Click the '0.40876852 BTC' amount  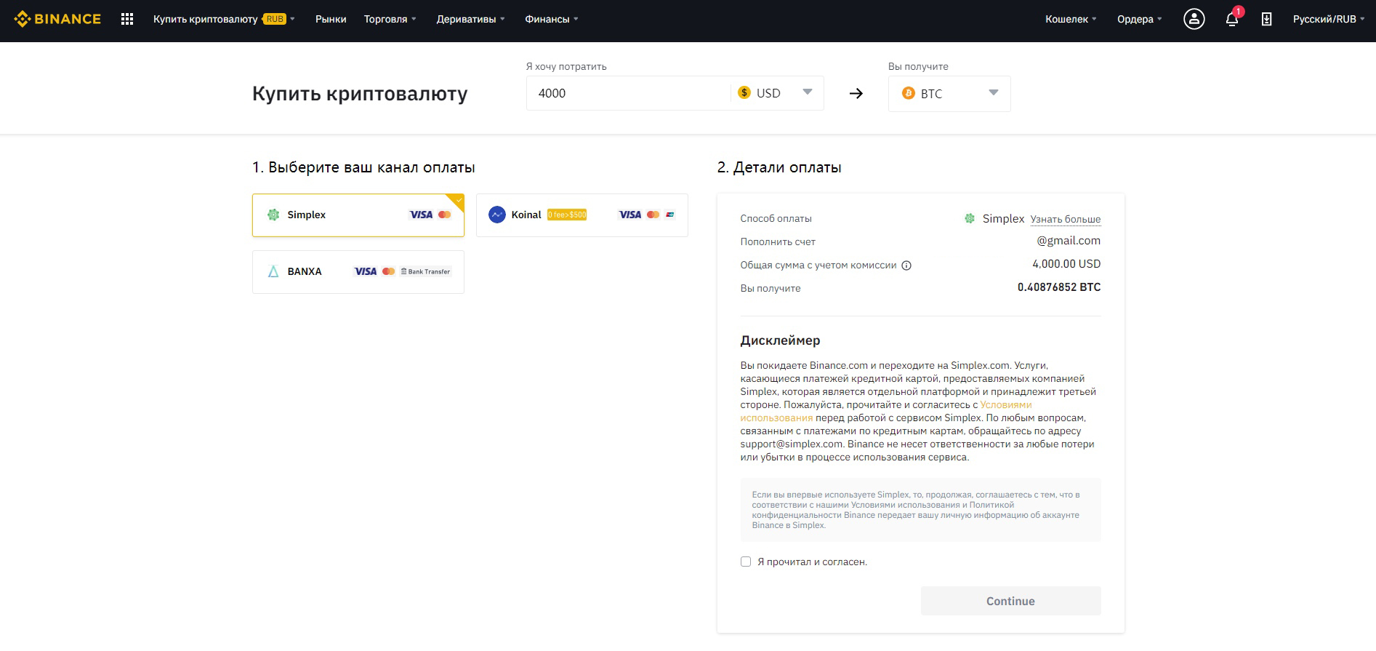point(1058,287)
